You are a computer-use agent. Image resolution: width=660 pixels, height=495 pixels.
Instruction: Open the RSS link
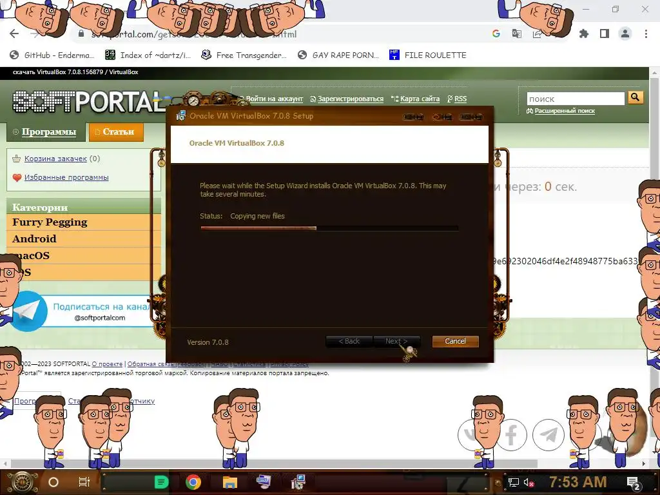(x=460, y=99)
